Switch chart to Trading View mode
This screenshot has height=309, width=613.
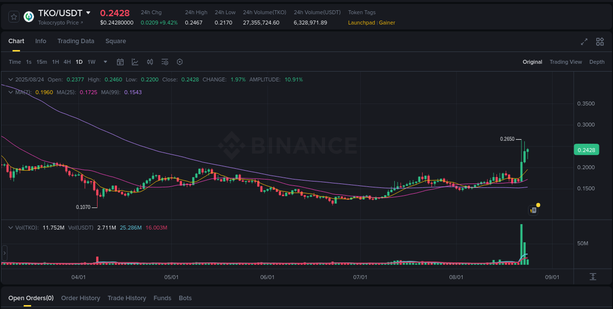point(565,62)
